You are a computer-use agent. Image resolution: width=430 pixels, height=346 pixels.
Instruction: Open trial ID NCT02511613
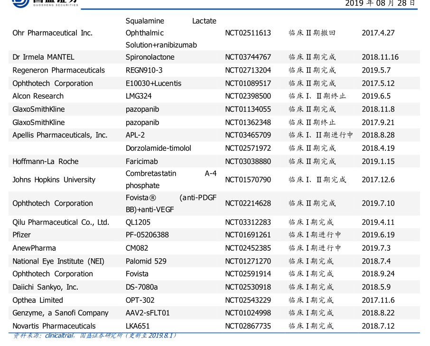click(x=248, y=33)
